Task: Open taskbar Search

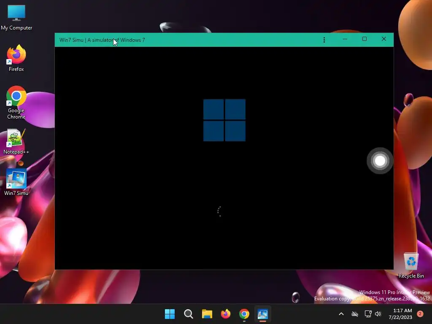Action: (189, 314)
